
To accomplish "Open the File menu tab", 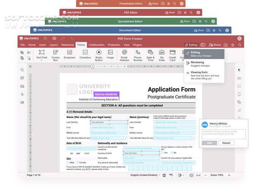I will pyautogui.click(x=22, y=45).
